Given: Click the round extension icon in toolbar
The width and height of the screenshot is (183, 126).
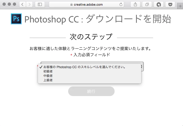Looking at the screenshot, I should (158, 4).
